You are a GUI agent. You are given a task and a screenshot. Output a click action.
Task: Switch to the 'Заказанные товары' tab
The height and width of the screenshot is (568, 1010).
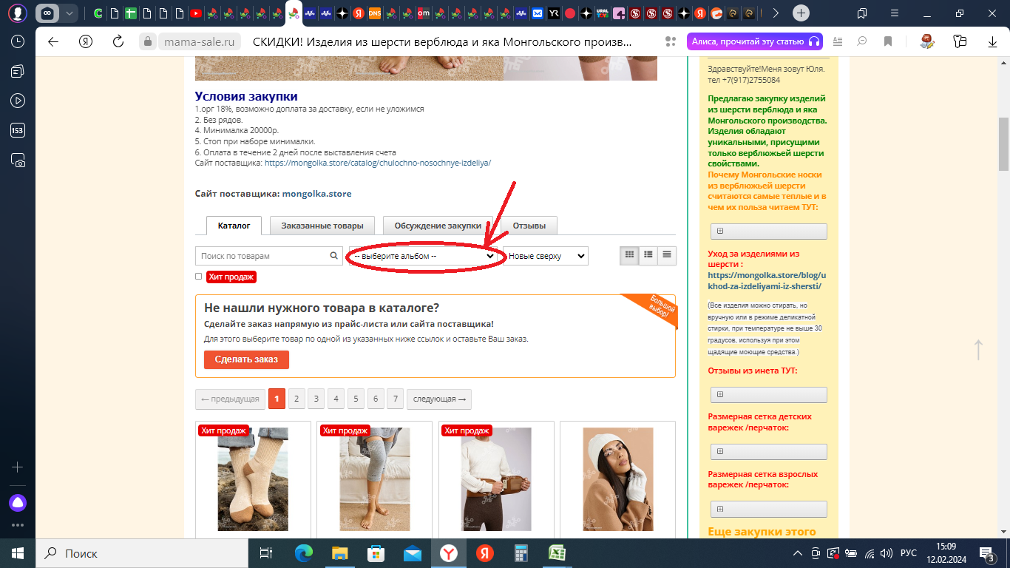(x=322, y=226)
